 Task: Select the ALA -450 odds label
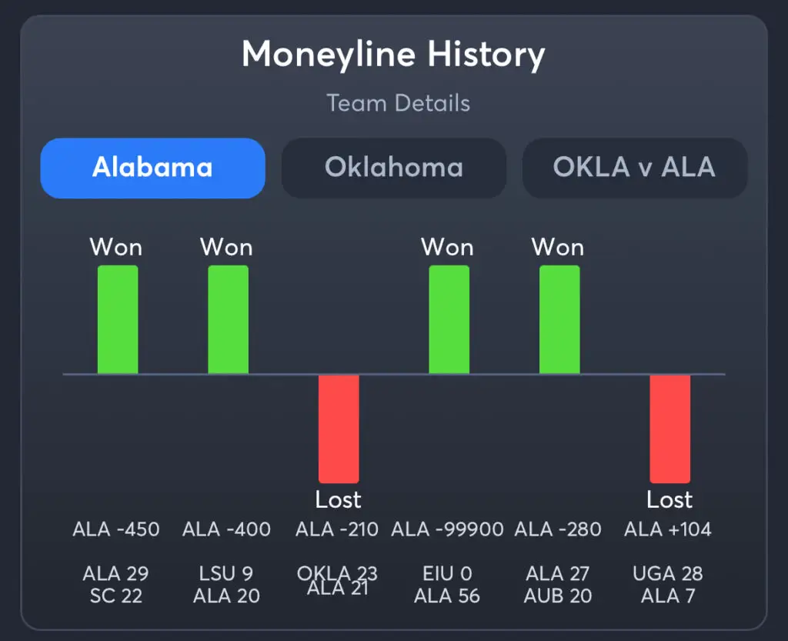(115, 529)
